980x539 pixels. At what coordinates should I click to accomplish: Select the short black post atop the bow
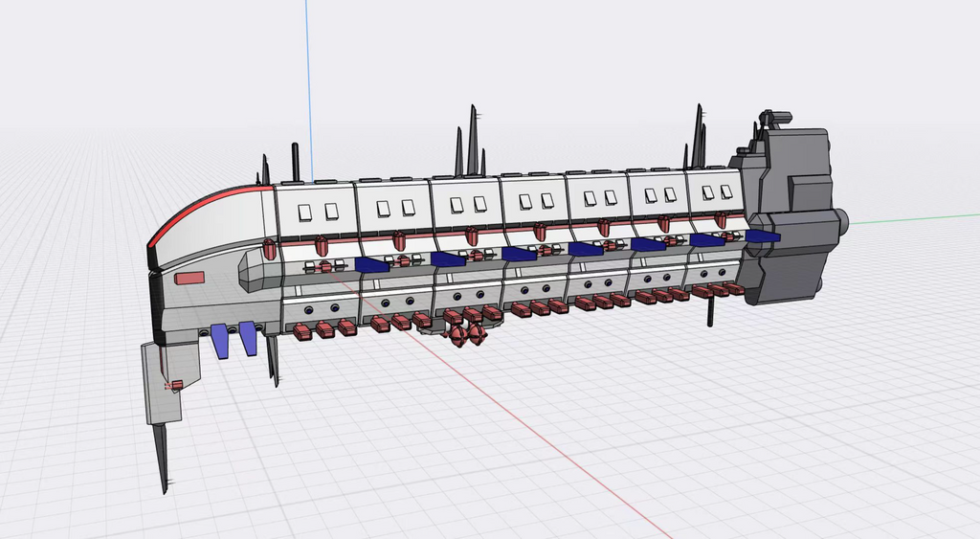295,162
